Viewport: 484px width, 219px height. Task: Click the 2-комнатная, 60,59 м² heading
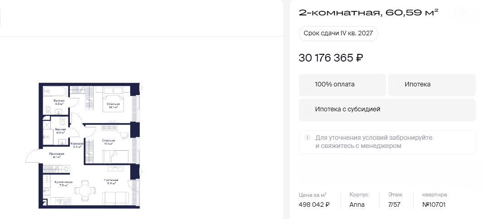368,13
